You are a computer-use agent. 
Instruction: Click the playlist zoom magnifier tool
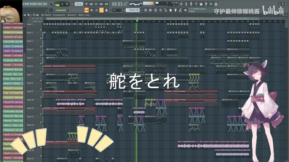point(34,15)
